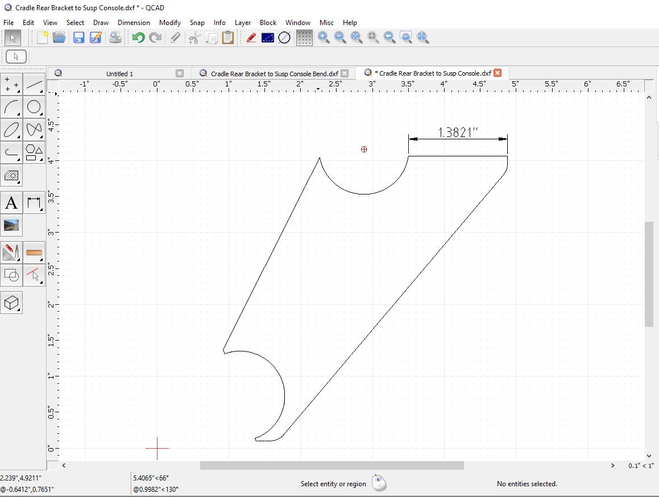Open the Dimension tools
Image resolution: width=659 pixels, height=497 pixels.
click(x=34, y=203)
